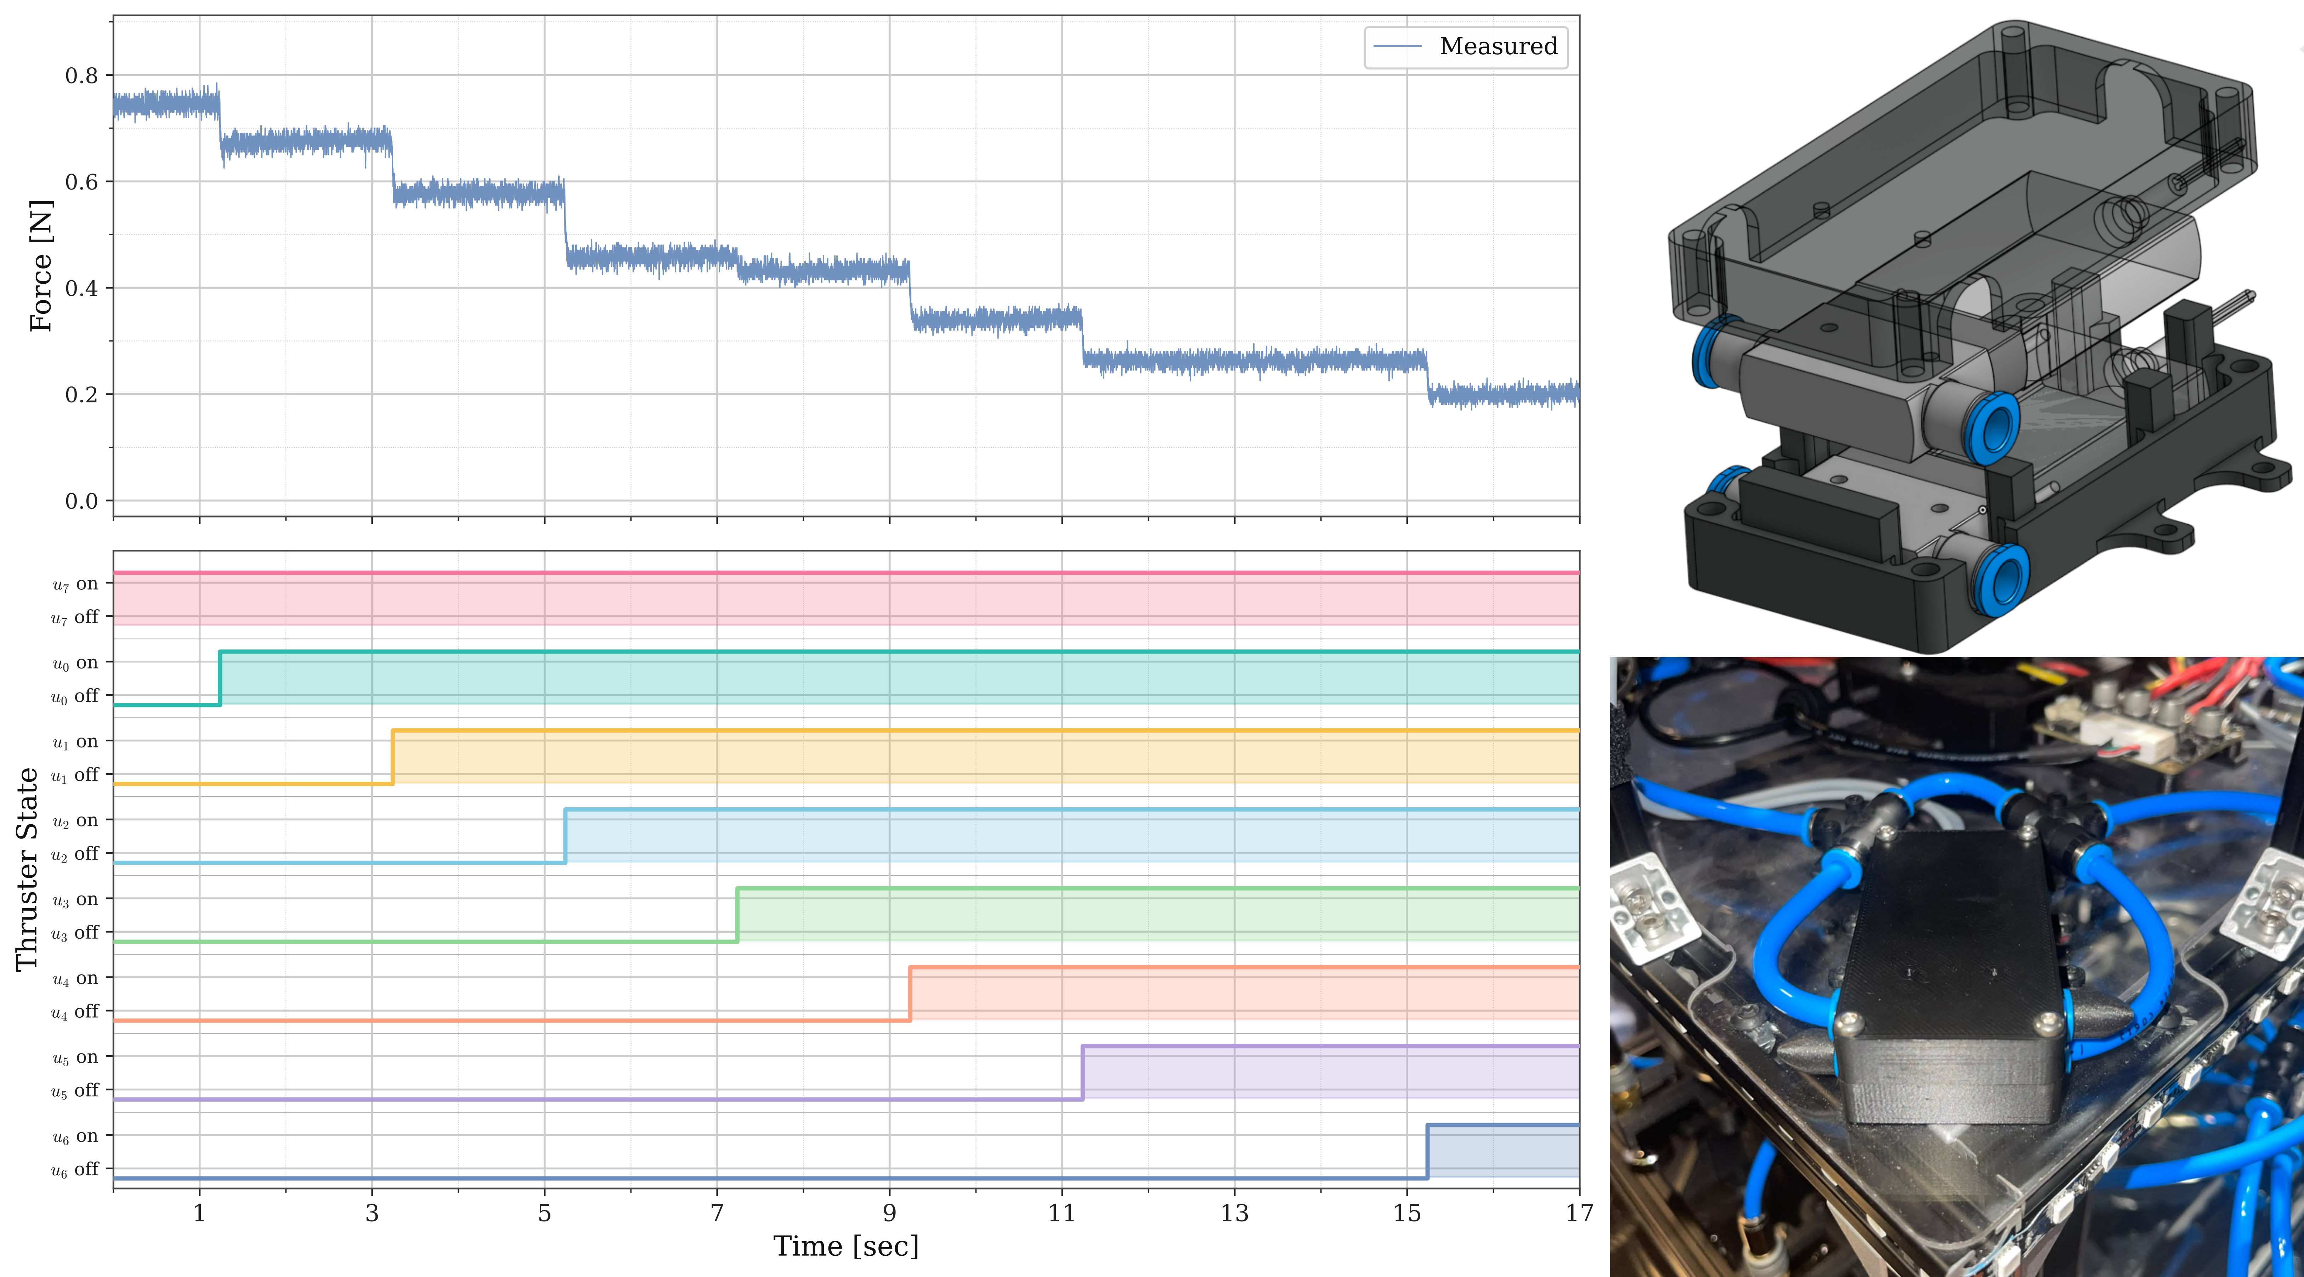Click the "u1 on" row label
2304x1277 pixels.
coord(75,741)
